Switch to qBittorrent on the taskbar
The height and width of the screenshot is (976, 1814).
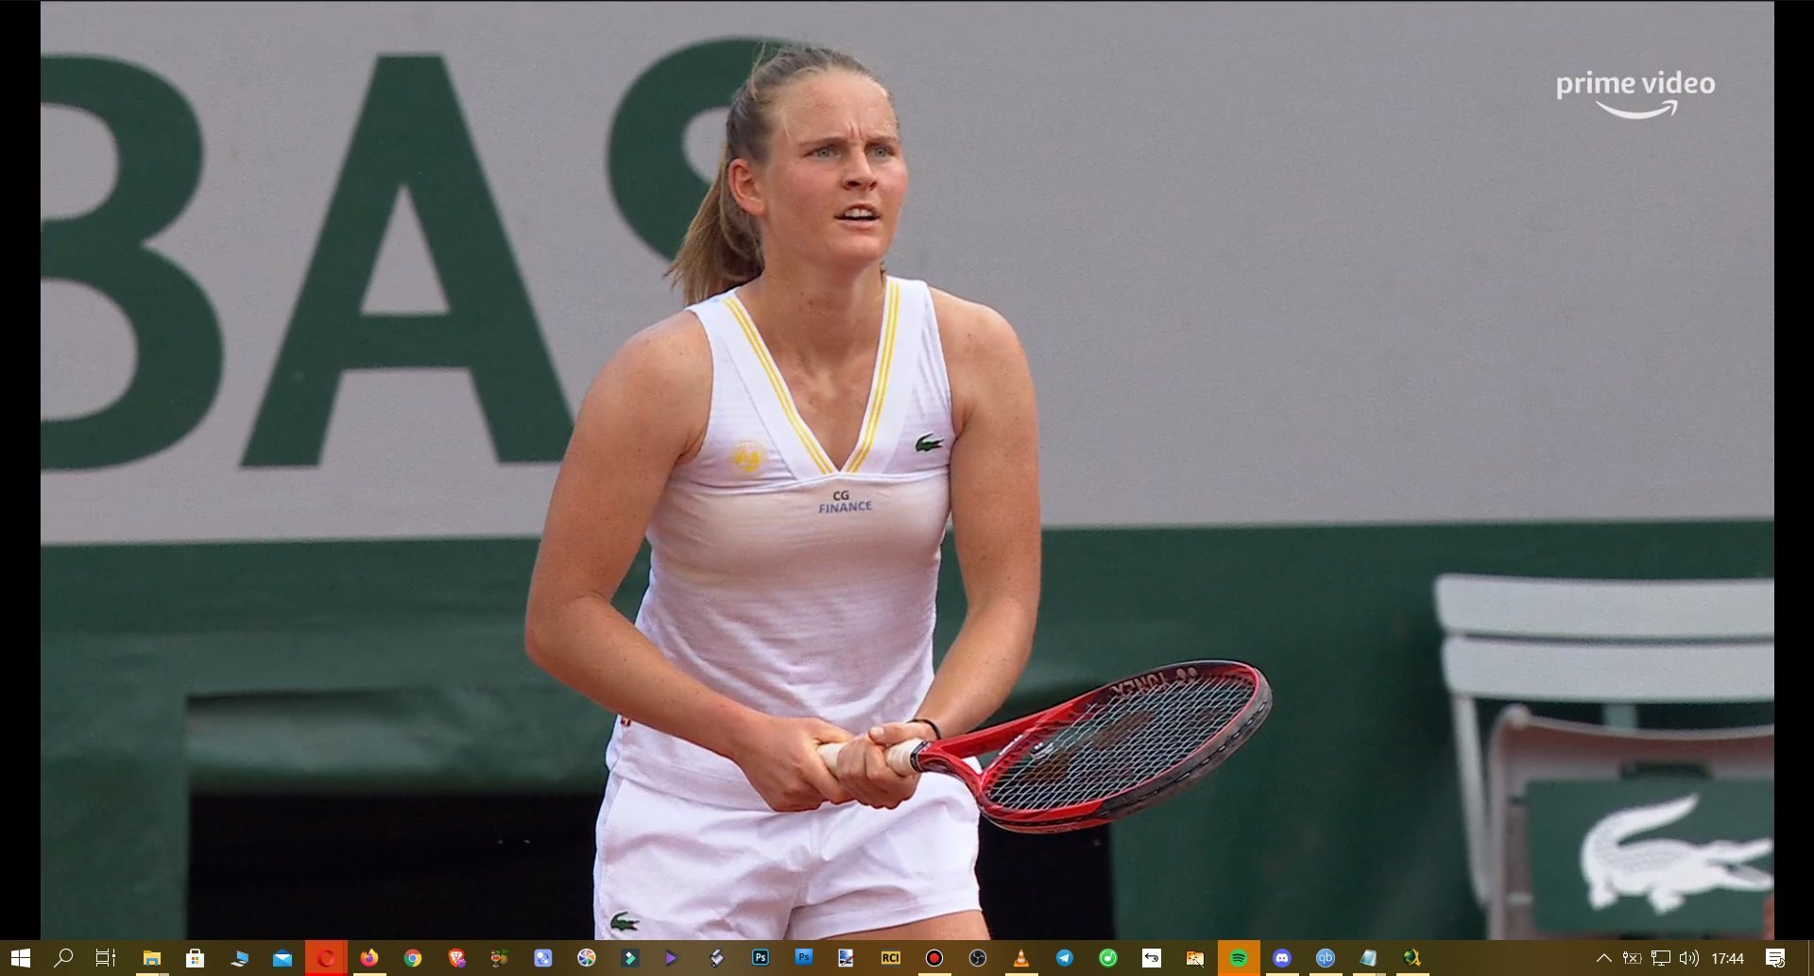coord(1325,958)
